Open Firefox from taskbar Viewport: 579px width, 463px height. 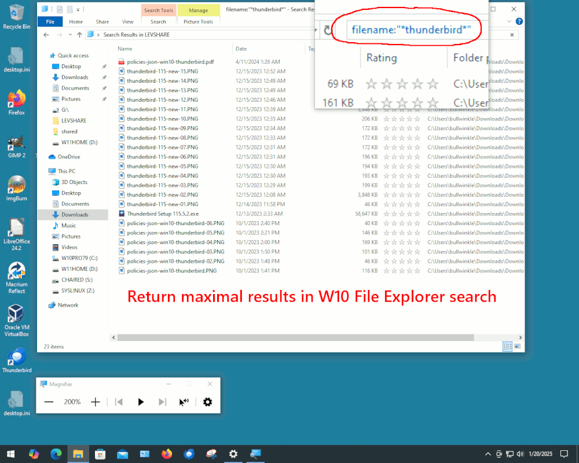167,454
